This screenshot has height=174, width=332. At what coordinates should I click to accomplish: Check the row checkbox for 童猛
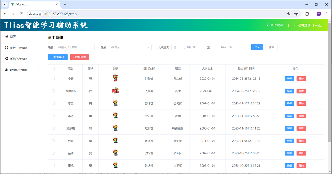click(x=53, y=153)
